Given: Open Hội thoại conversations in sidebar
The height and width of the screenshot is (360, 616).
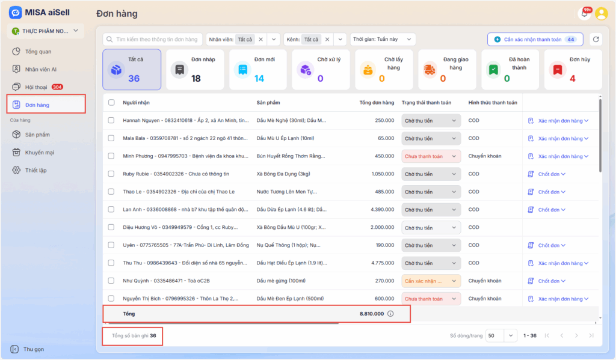Looking at the screenshot, I should 36,87.
